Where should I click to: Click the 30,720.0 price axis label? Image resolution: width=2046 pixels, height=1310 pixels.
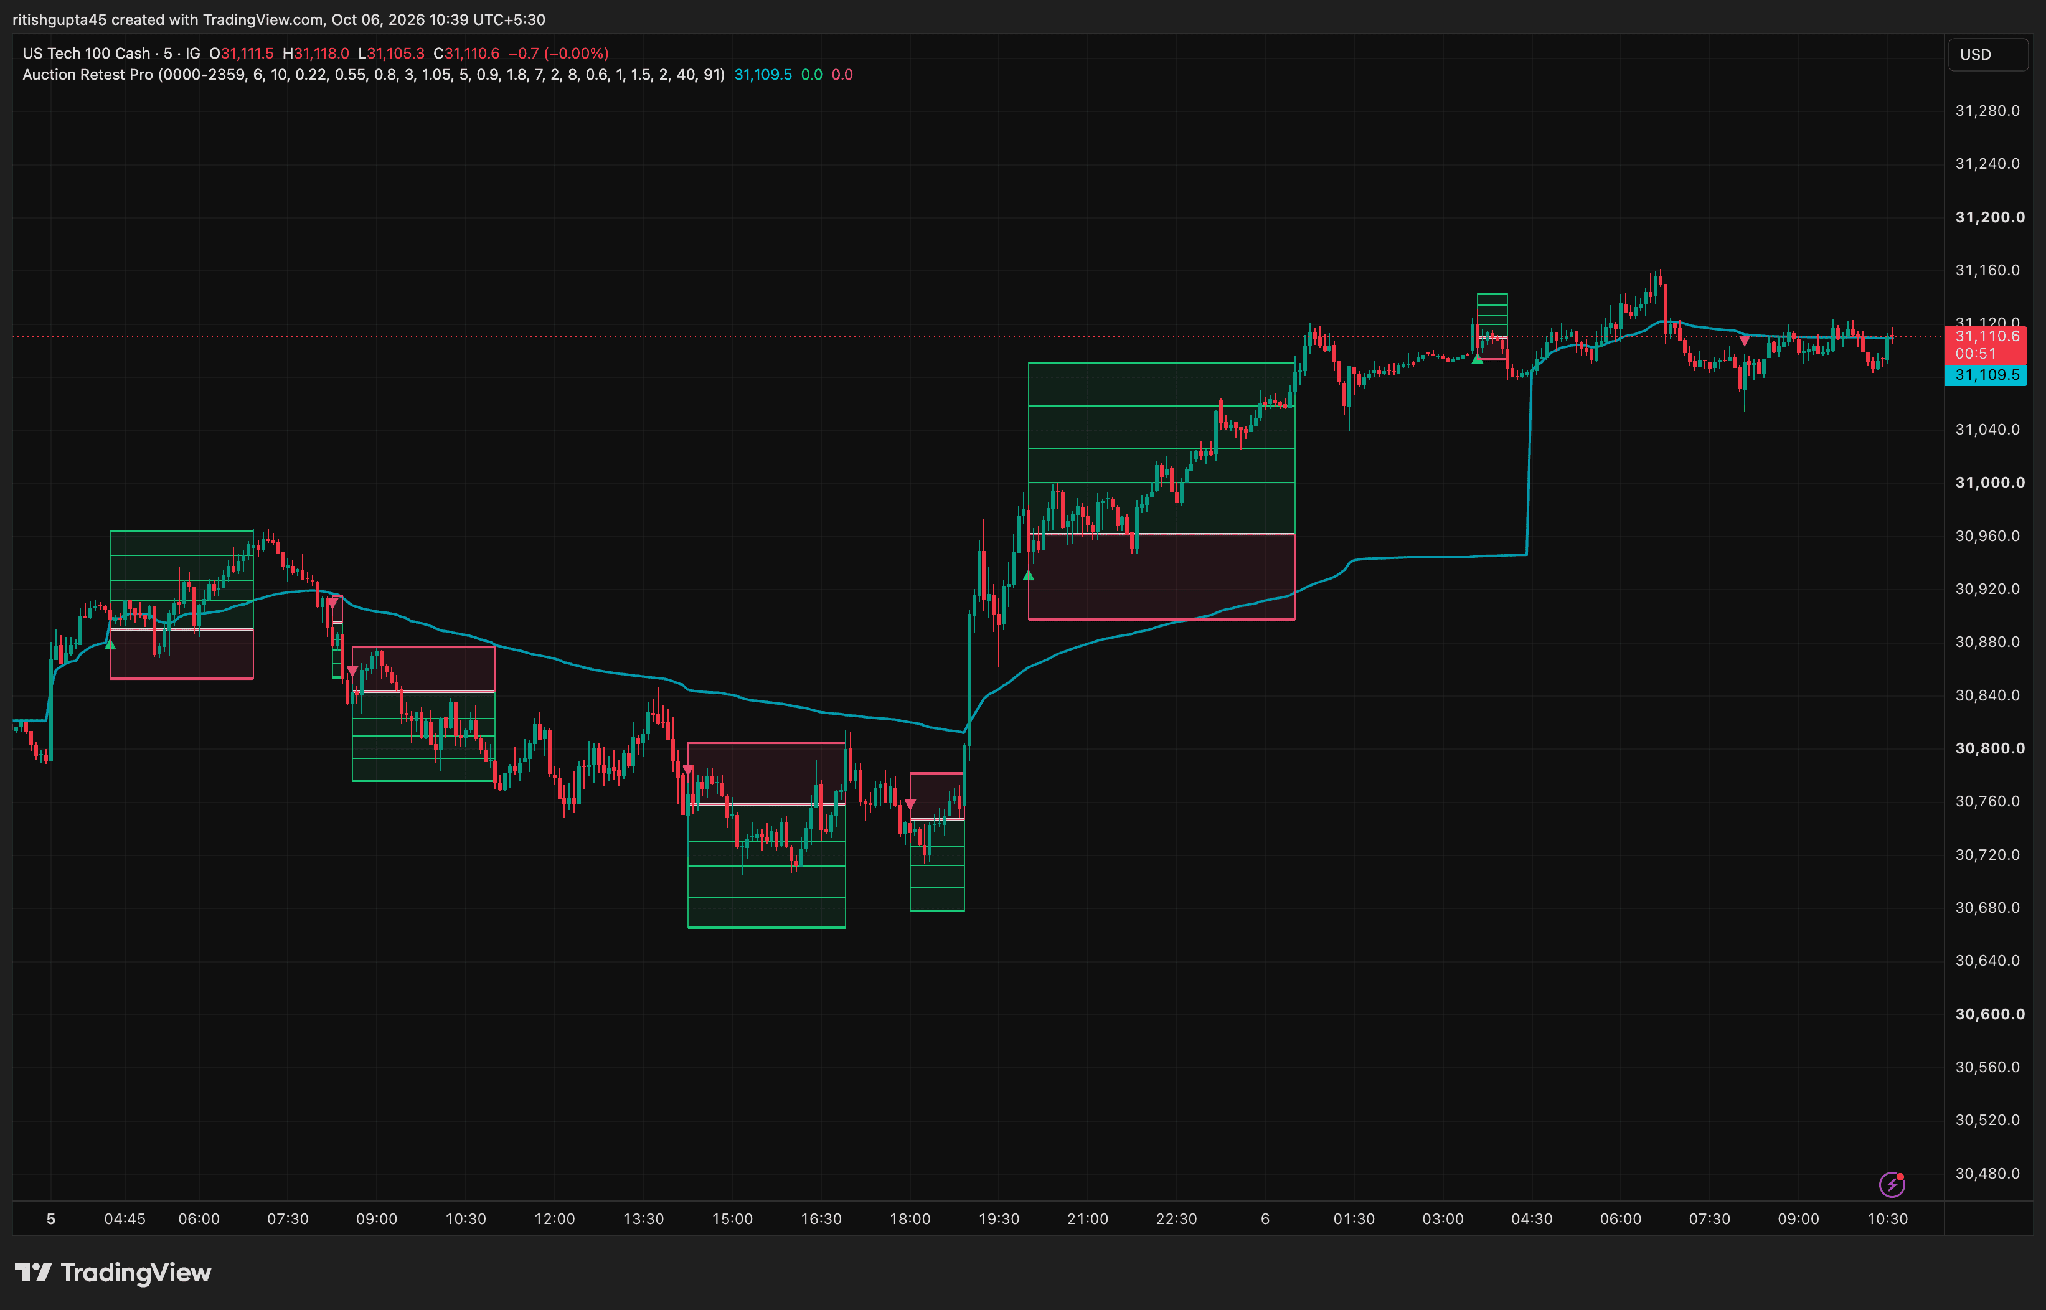(1987, 854)
